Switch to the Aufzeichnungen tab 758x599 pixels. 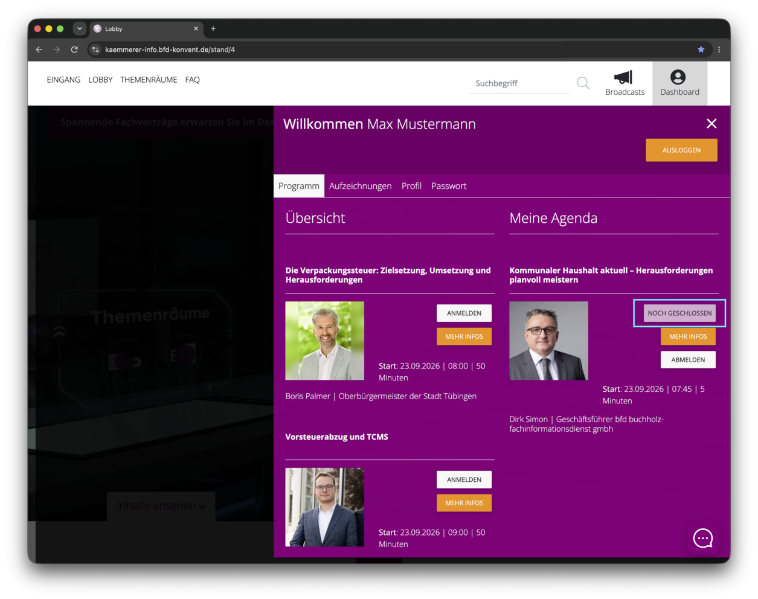(x=360, y=186)
